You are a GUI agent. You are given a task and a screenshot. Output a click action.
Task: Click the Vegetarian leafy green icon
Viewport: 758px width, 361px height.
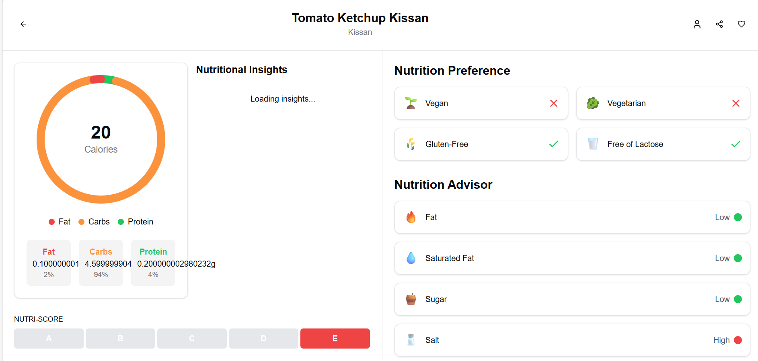[593, 103]
